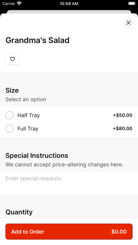Tap the Special Instructions heading
The image size is (138, 245).
(x=37, y=156)
